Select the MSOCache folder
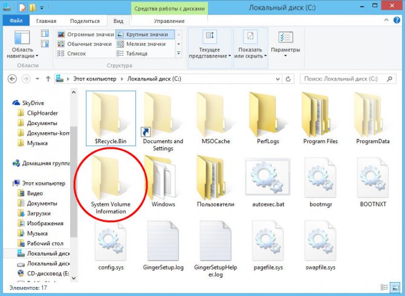Image resolution: width=405 pixels, height=296 pixels. pyautogui.click(x=216, y=118)
